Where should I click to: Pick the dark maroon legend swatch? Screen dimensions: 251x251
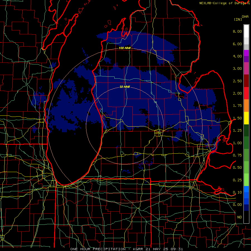coord(246,81)
